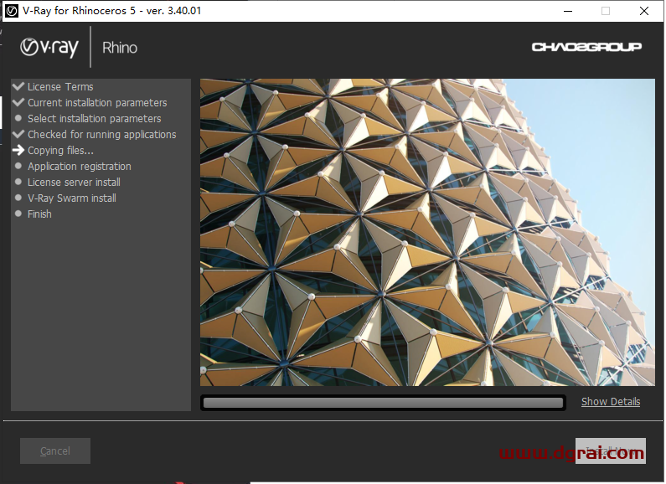Select the License Terms step

[60, 87]
